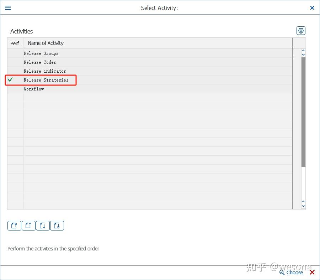Click the previous page navigation icon
The image size is (320, 280).
tap(28, 225)
